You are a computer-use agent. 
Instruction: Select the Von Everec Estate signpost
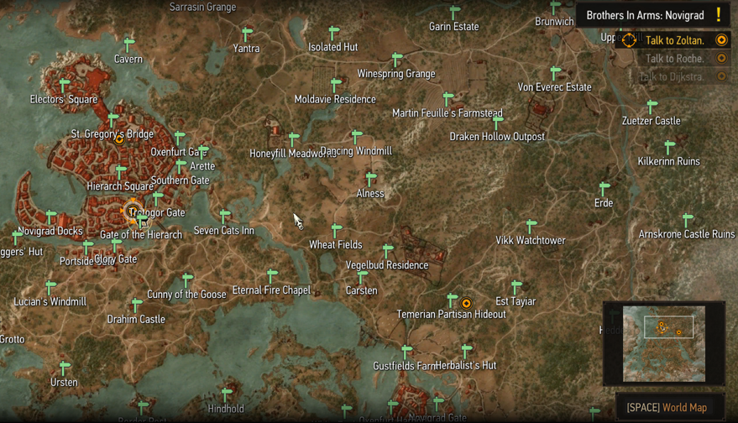tap(556, 73)
